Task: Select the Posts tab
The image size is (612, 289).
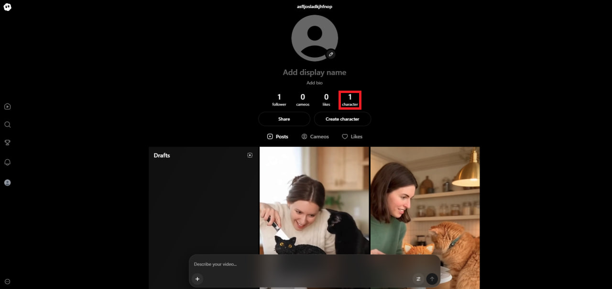Action: click(x=277, y=136)
